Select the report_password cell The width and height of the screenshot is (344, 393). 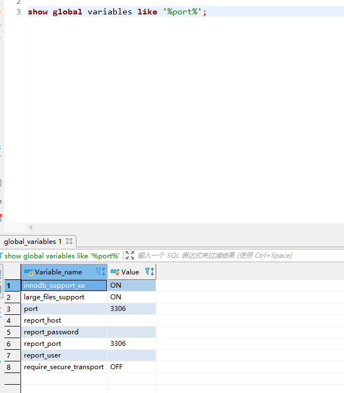[64, 332]
